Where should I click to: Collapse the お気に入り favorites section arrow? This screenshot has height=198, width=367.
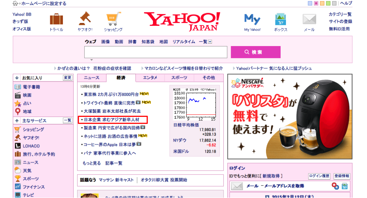[17, 78]
